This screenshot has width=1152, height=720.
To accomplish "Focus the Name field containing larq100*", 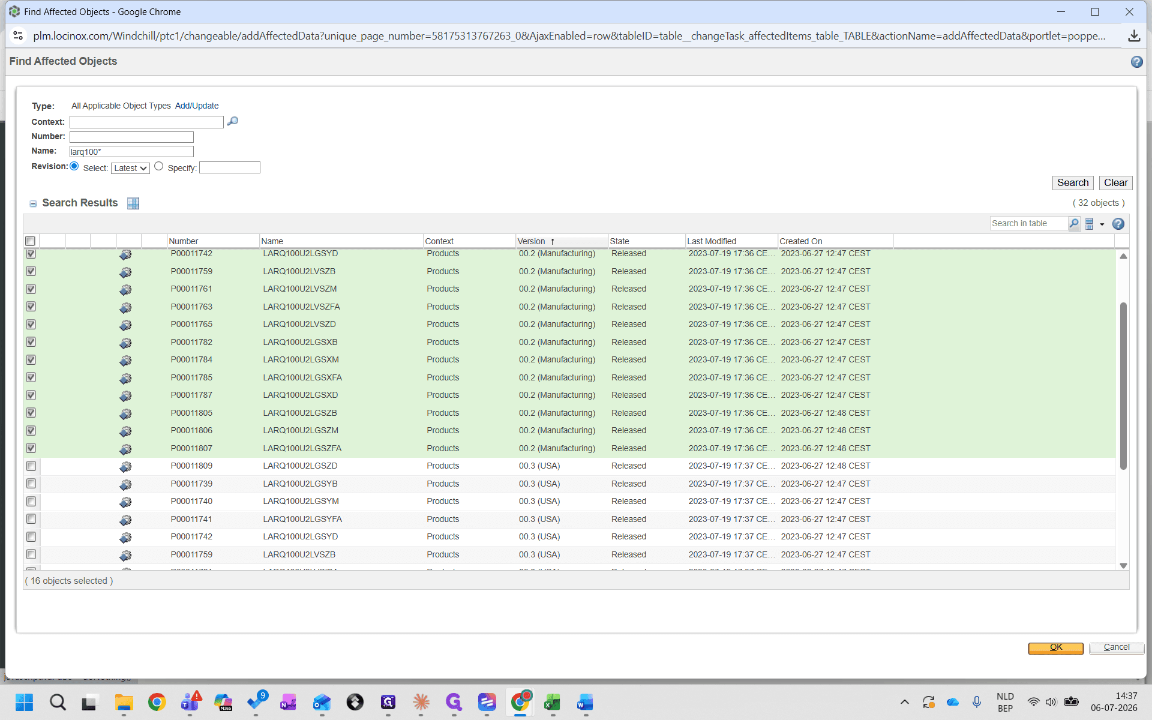I will coord(131,152).
